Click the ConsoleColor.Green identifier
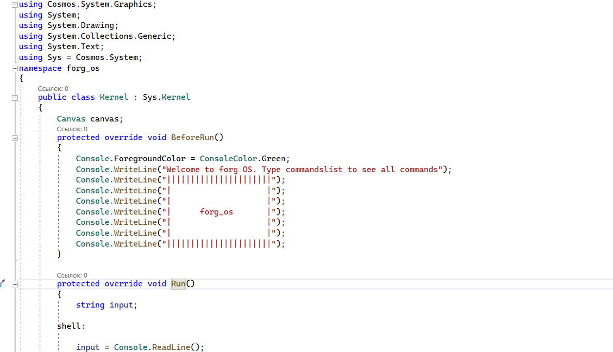Viewport: 613px width, 352px height. [243, 158]
